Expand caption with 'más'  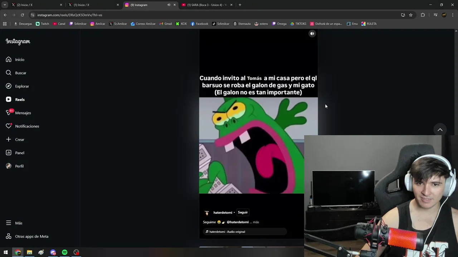[256, 222]
